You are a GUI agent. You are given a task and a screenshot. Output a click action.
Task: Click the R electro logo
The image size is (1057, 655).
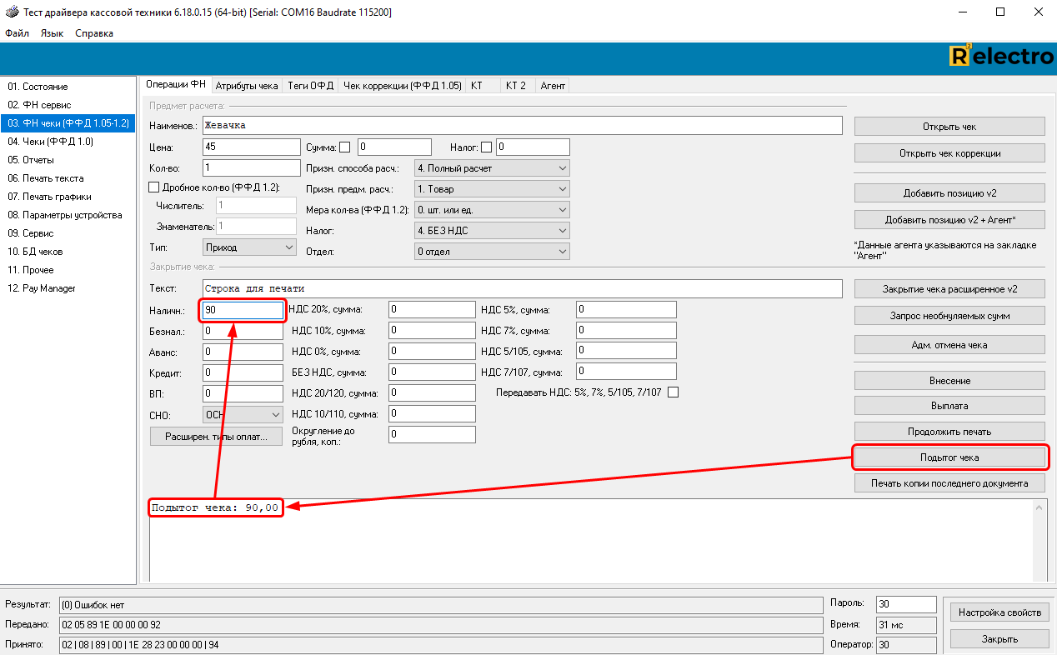[1001, 57]
